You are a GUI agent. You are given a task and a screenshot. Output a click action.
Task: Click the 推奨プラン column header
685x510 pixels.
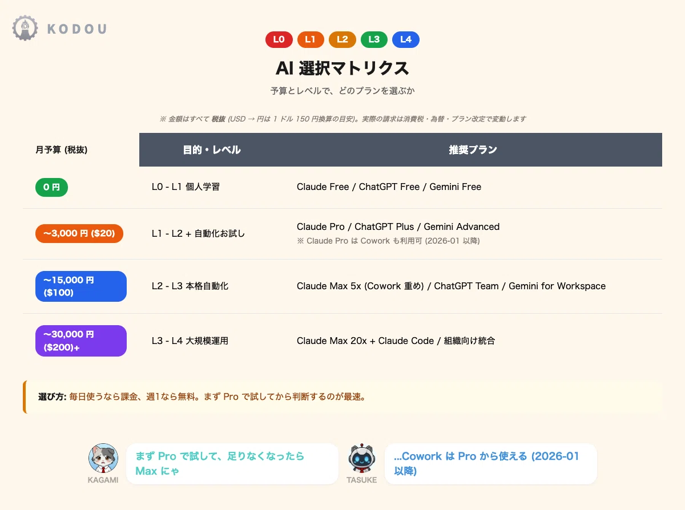point(473,150)
